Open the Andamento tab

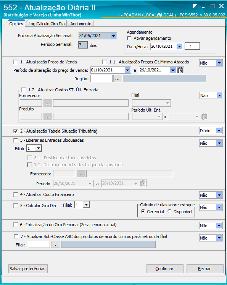pos(81,24)
